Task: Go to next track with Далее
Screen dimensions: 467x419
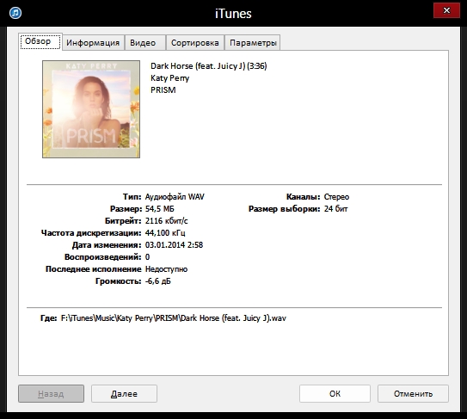Action: [x=124, y=394]
